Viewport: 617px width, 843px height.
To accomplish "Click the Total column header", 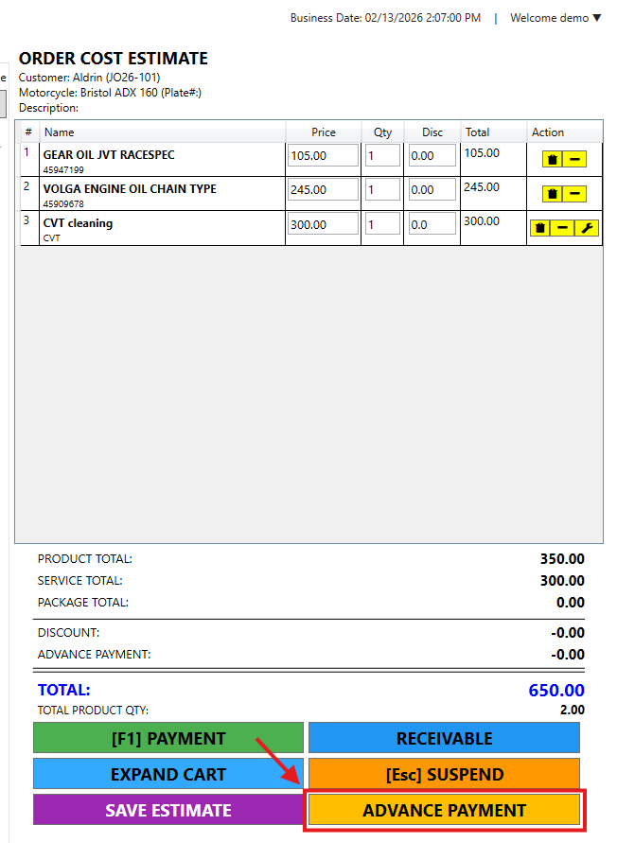I will 477,132.
